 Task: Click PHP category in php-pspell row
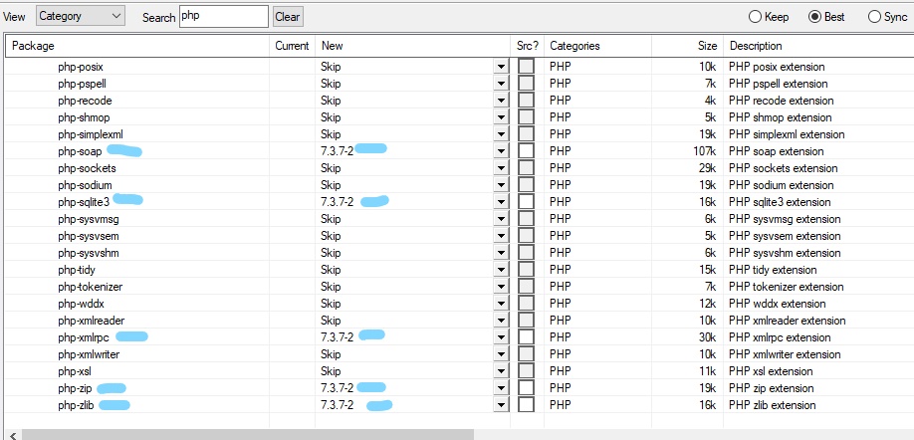(x=561, y=84)
